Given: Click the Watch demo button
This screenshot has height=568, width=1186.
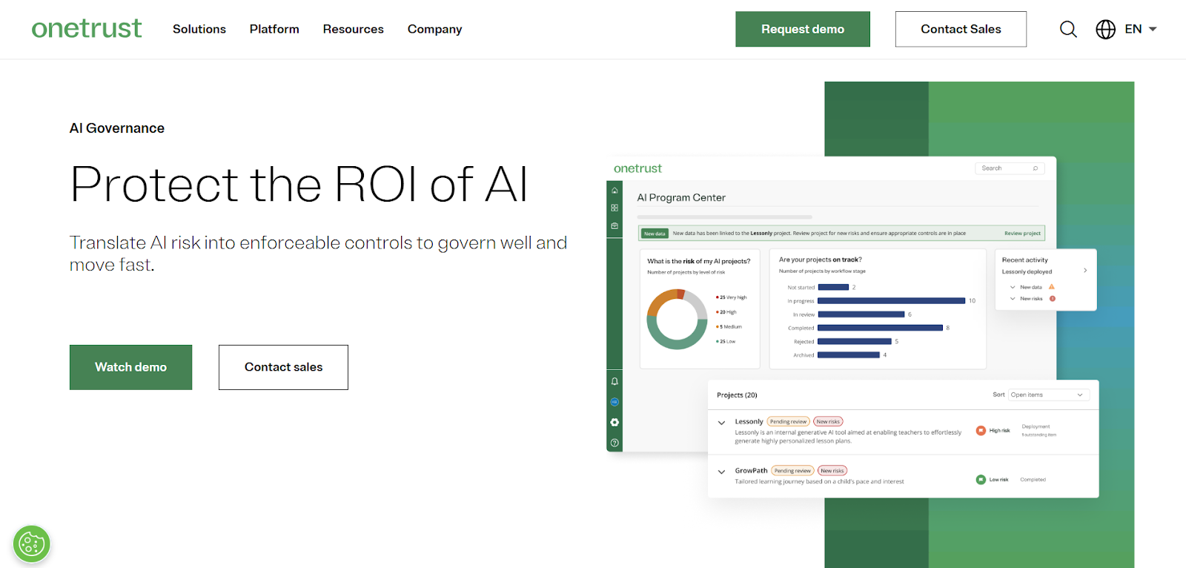Looking at the screenshot, I should coord(130,367).
